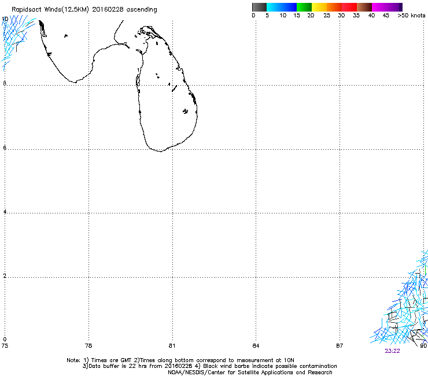The image size is (428, 376).
Task: Click the longitude label '90'
Action: pos(423,346)
